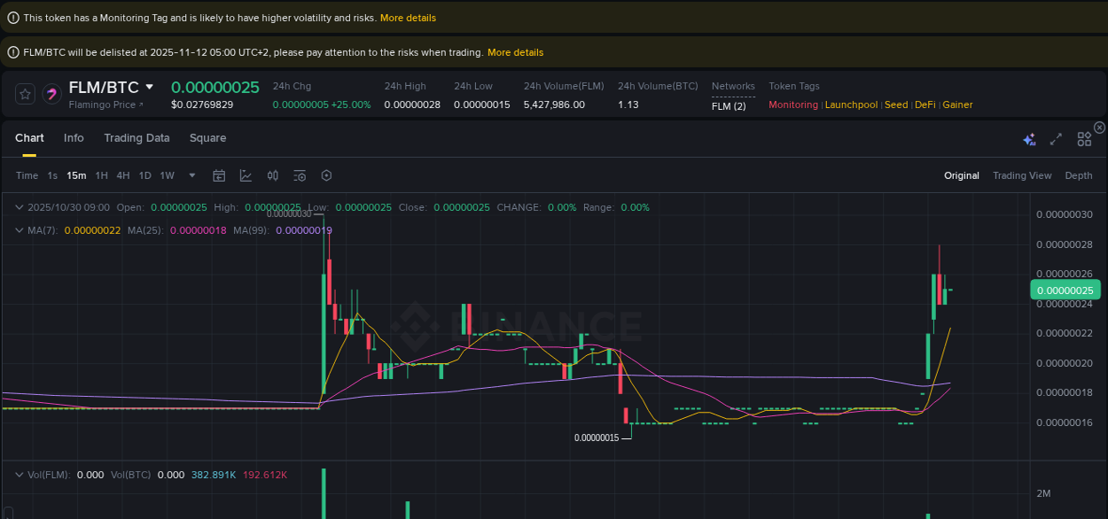Screen dimensions: 1108x519
Task: Select the chart type icon
Action: pyautogui.click(x=246, y=175)
